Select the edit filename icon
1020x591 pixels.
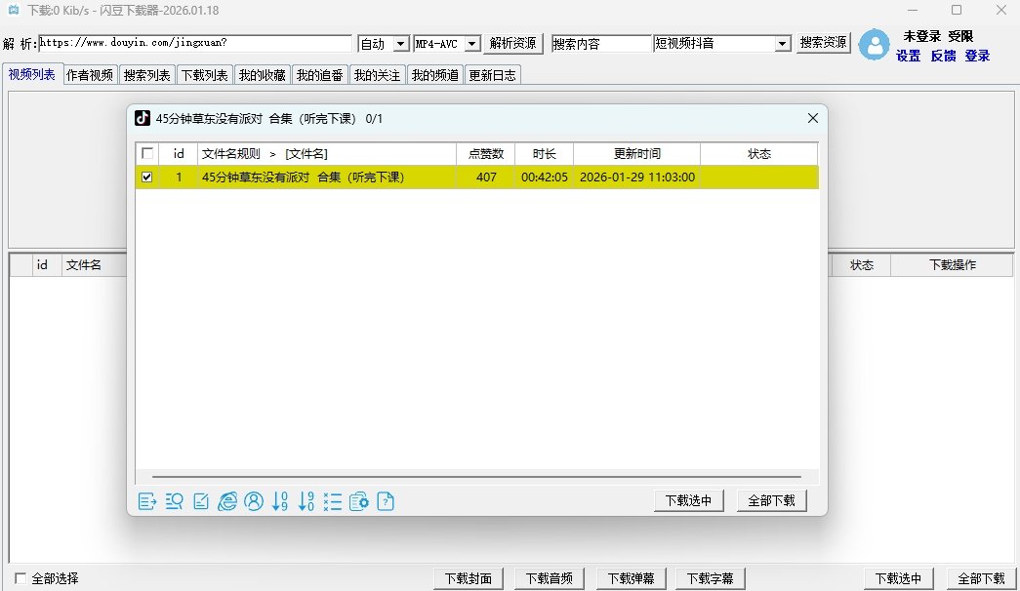[201, 500]
